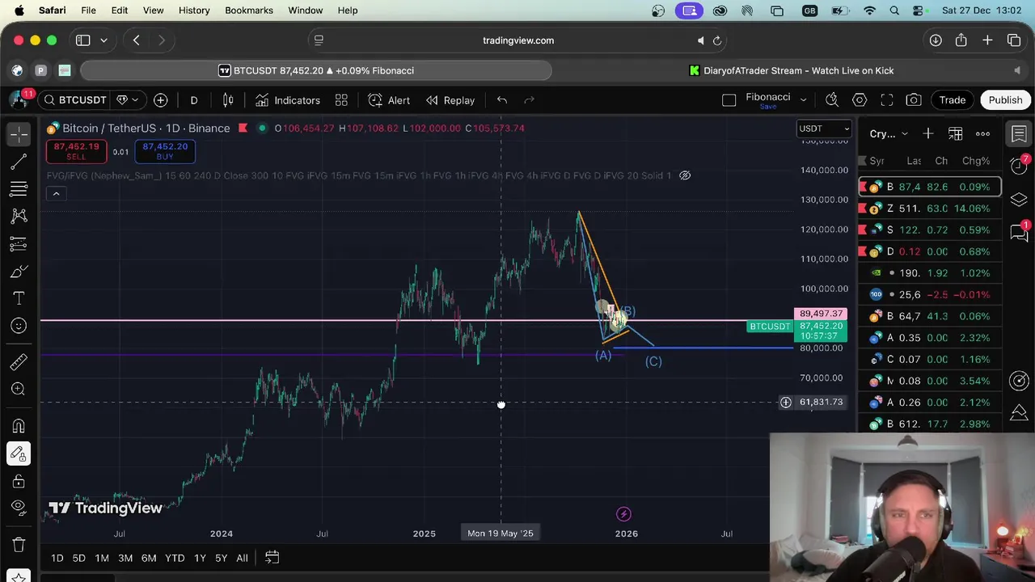This screenshot has height=582, width=1035.
Task: Select the text annotation tool
Action: click(19, 298)
